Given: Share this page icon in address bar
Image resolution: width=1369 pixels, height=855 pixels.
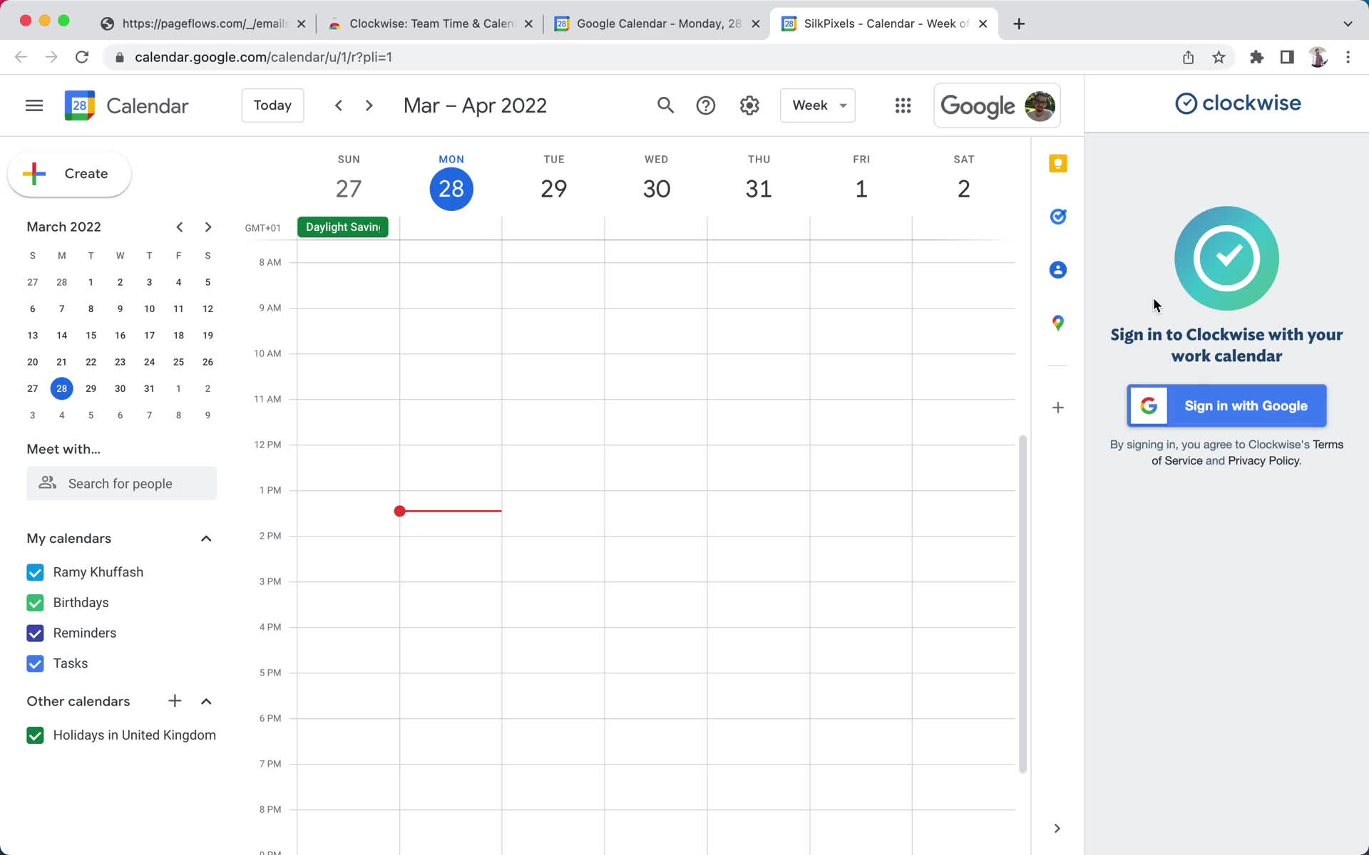Looking at the screenshot, I should (1188, 57).
